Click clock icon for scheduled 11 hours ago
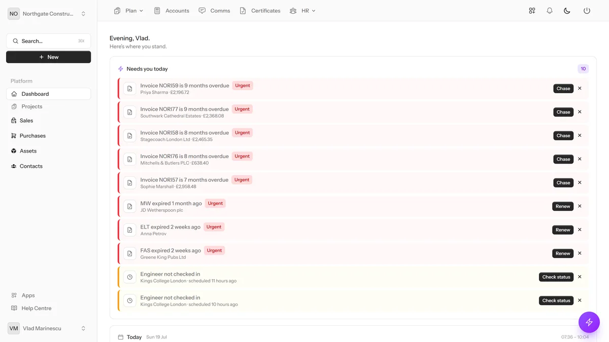The image size is (609, 342). click(130, 277)
